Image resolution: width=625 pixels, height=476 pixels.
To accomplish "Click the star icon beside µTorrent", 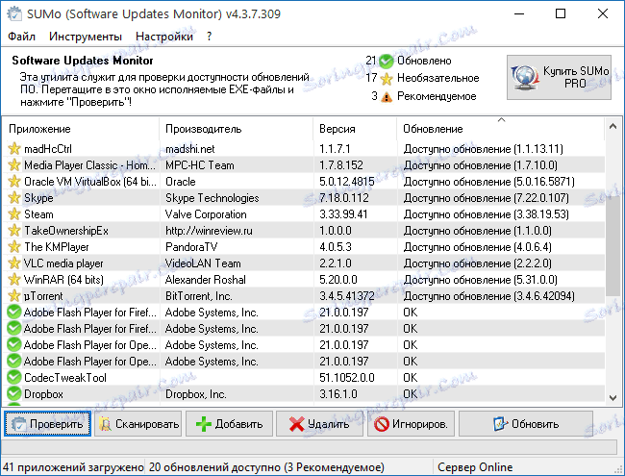I will [x=14, y=296].
